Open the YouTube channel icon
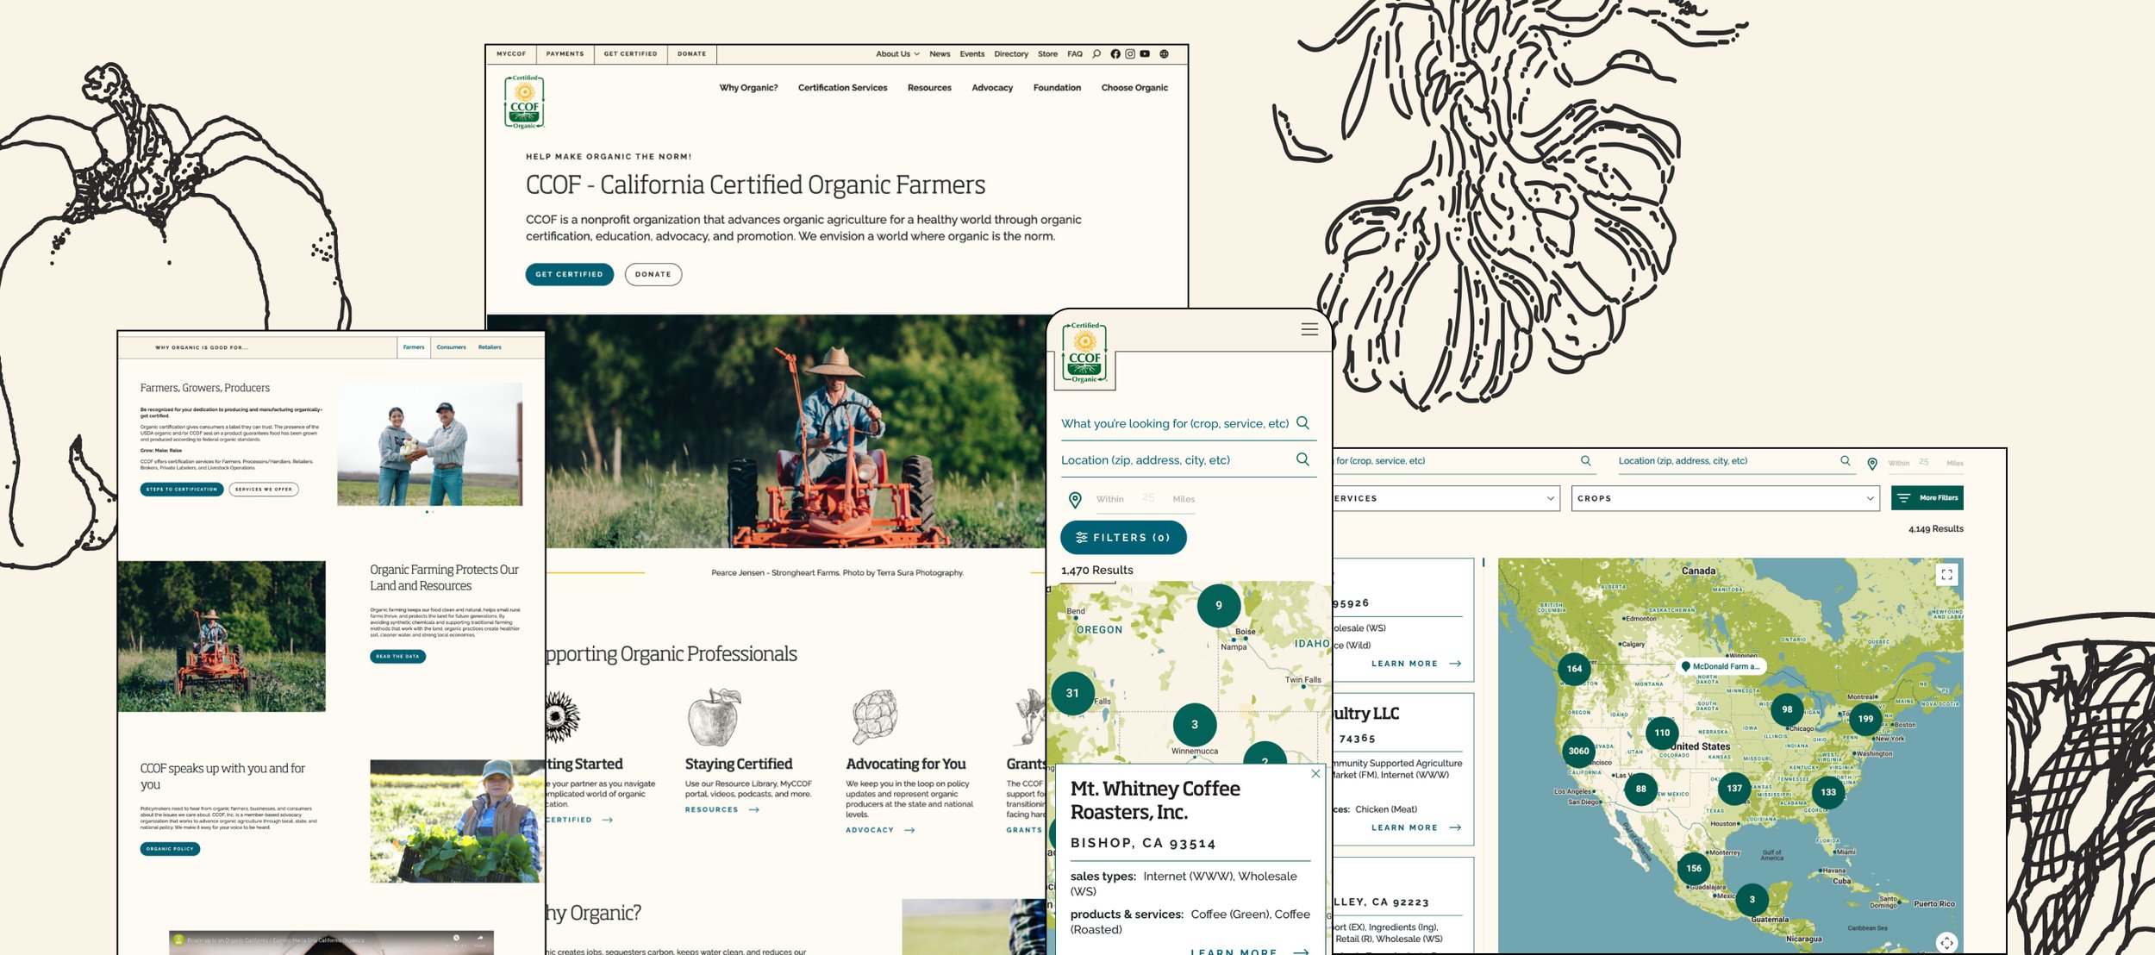The image size is (2155, 955). click(x=1145, y=54)
